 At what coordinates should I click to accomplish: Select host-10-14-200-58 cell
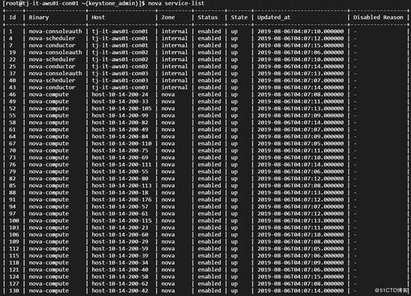point(120,277)
